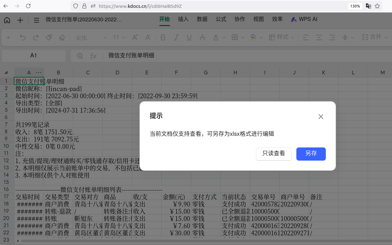Click the fx insert function icon
Screen dimensions: 392x245
[x=93, y=56]
